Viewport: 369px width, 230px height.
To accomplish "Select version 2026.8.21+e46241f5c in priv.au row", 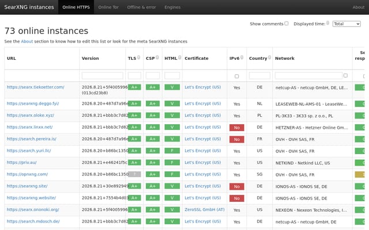I will pos(104,162).
